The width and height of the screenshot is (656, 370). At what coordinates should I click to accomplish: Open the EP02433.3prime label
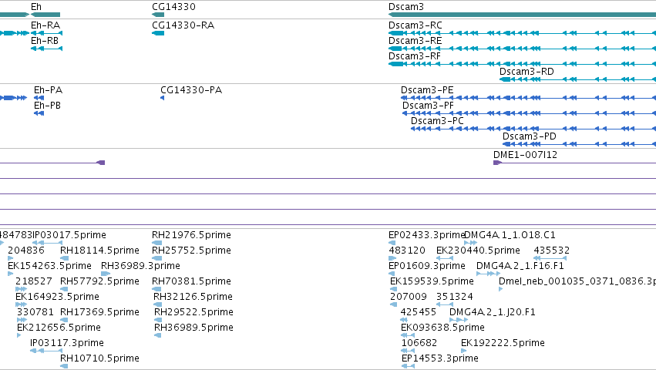427,235
